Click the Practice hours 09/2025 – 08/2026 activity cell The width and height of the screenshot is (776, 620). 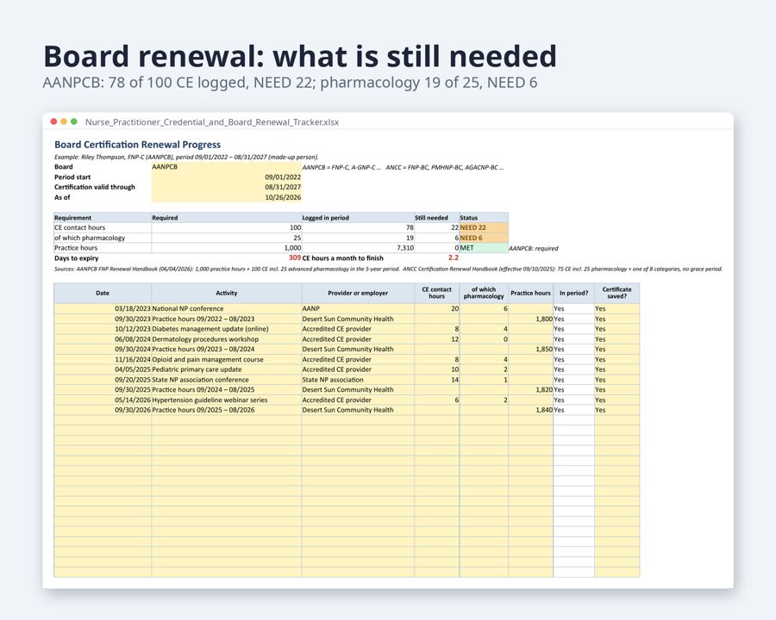point(227,410)
